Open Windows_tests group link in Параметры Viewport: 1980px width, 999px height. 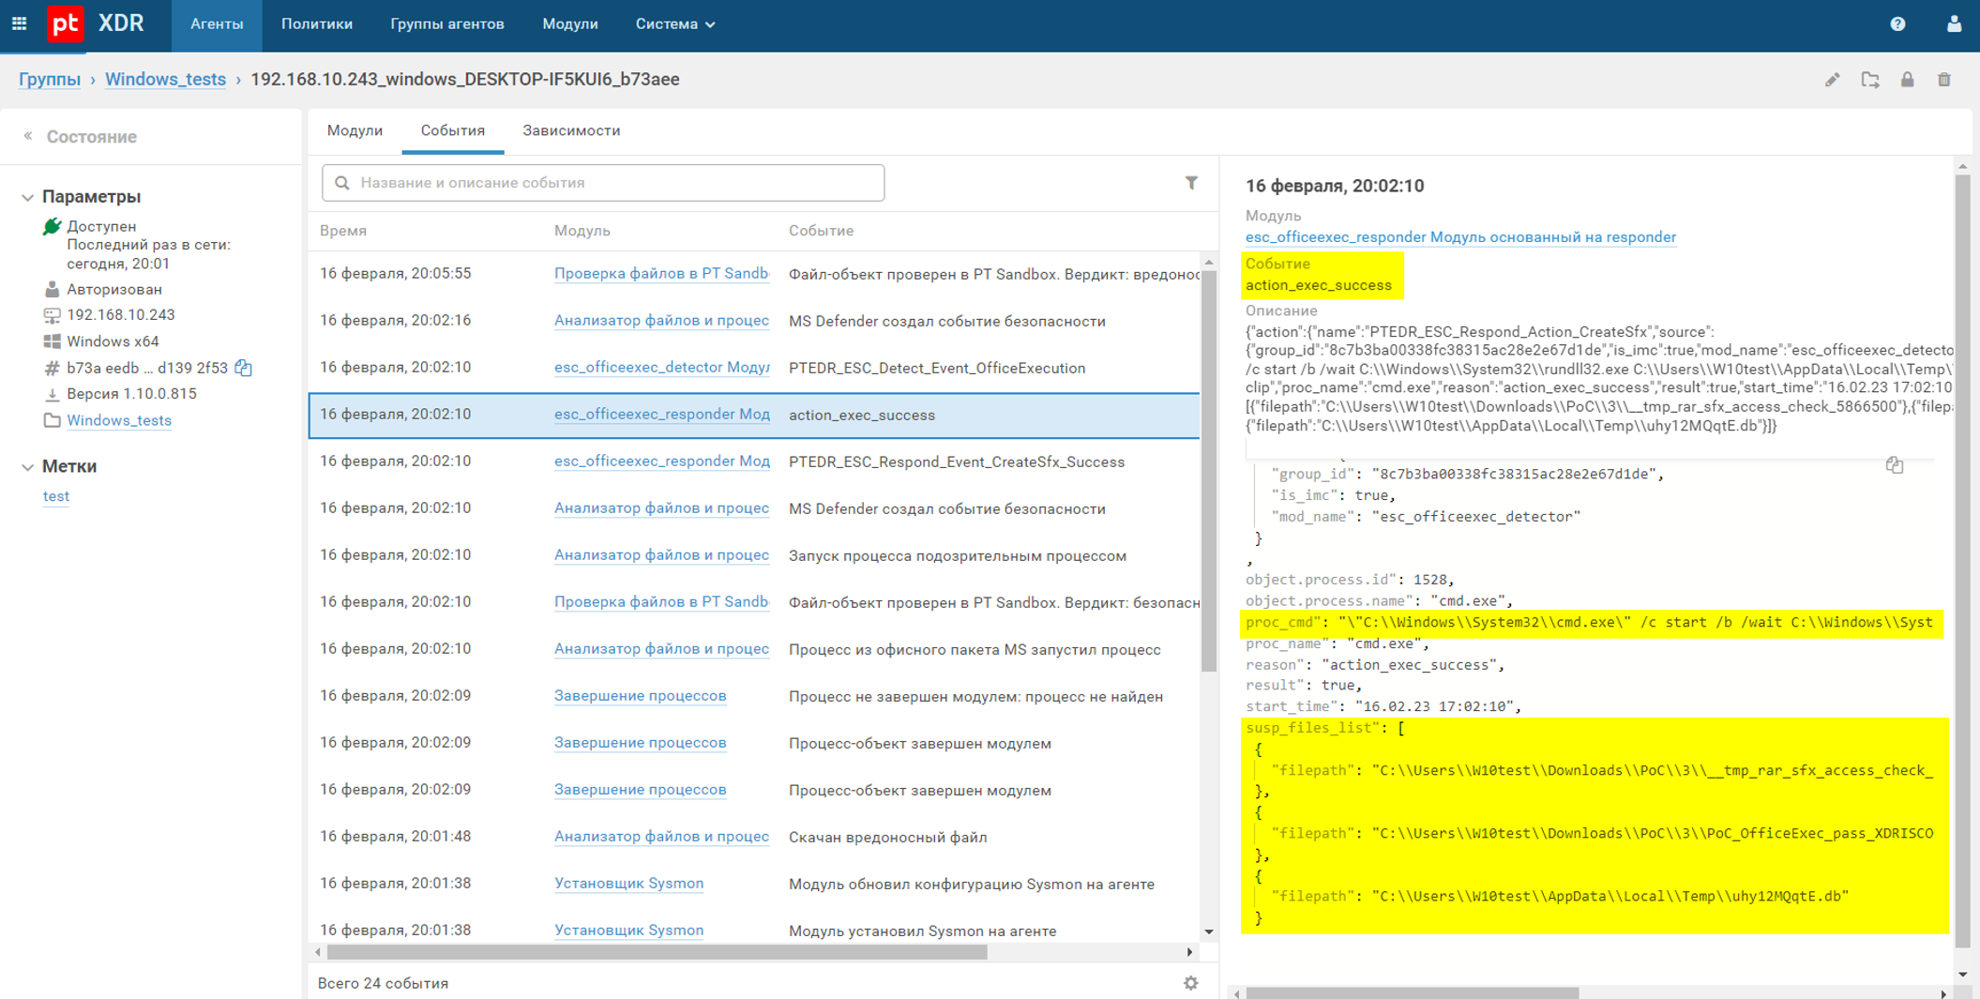click(x=119, y=420)
